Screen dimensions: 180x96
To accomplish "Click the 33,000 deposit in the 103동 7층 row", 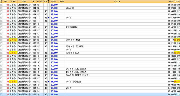I will tap(54, 59).
